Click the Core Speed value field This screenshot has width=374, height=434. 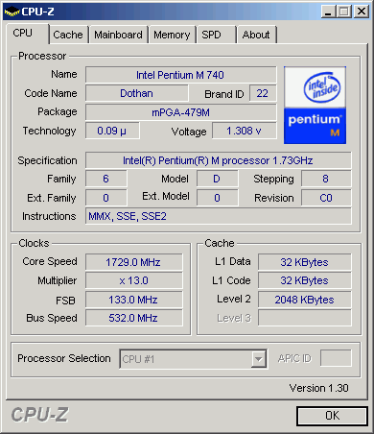point(134,262)
